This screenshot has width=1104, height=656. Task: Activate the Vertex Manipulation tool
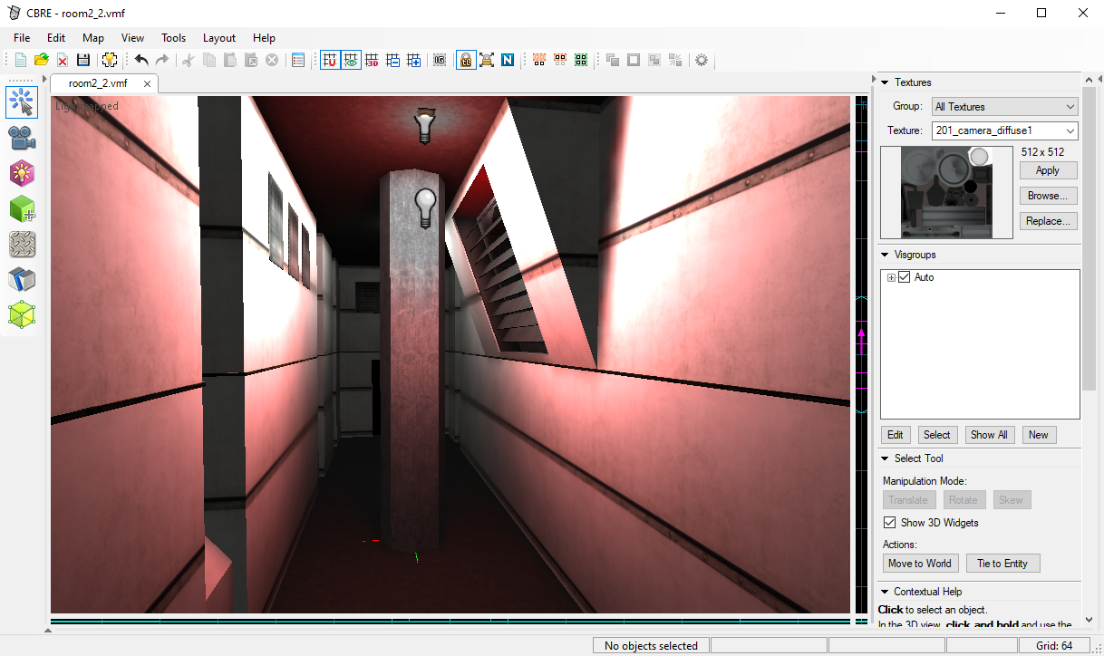coord(22,315)
